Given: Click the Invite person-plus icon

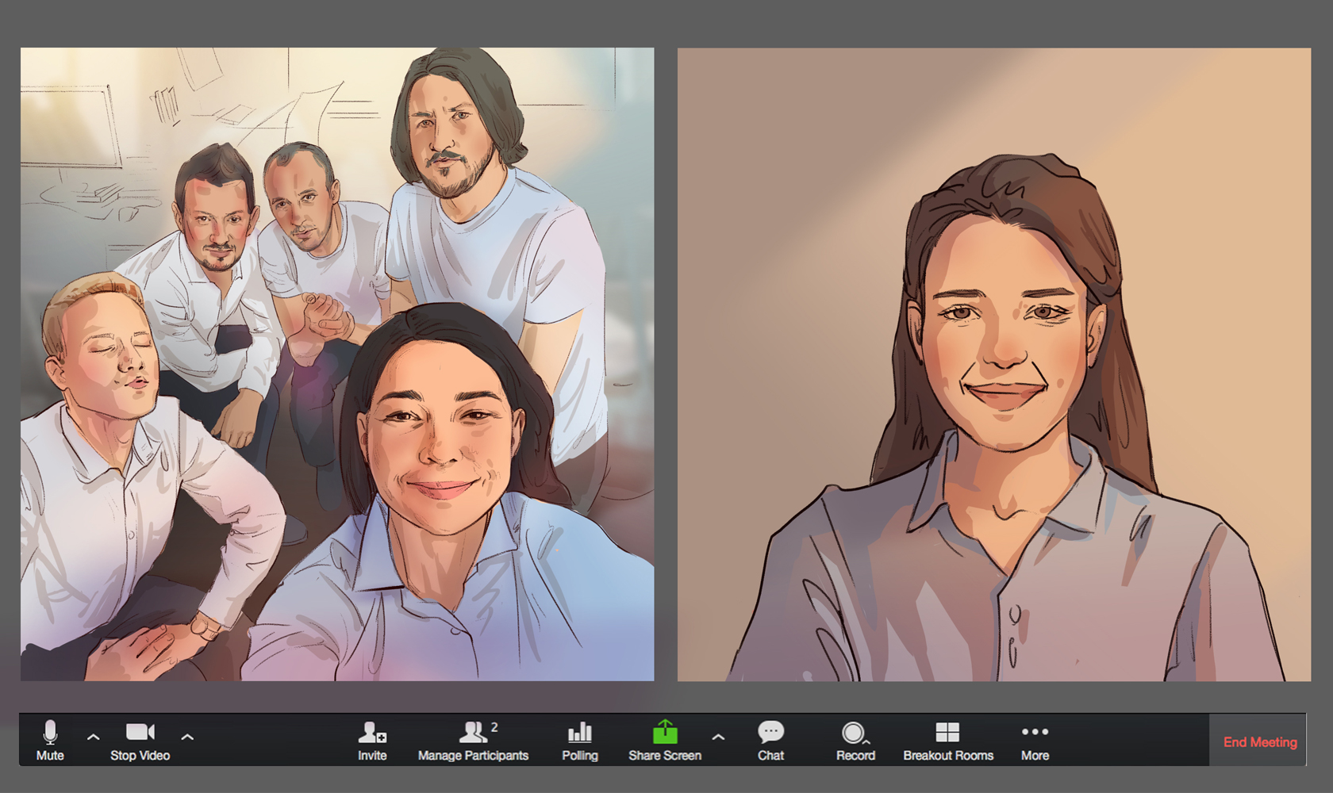Looking at the screenshot, I should point(371,732).
